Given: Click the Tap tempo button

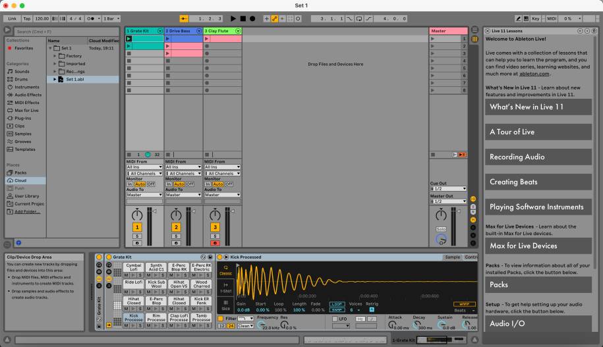Looking at the screenshot, I should pyautogui.click(x=26, y=18).
